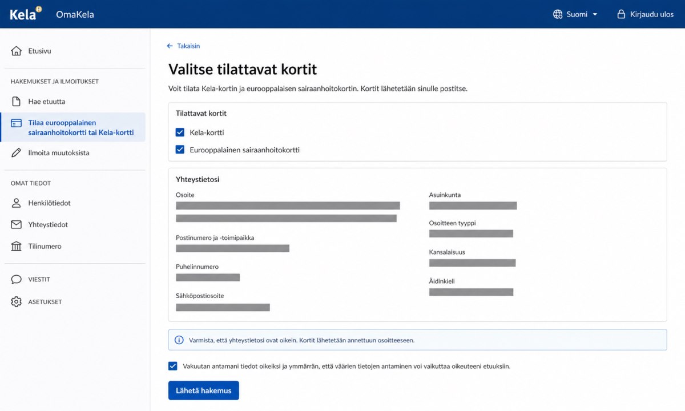The image size is (685, 411).
Task: Uncheck the Eurooppalainen sairaanhoitokortti checkbox
Action: coord(180,150)
